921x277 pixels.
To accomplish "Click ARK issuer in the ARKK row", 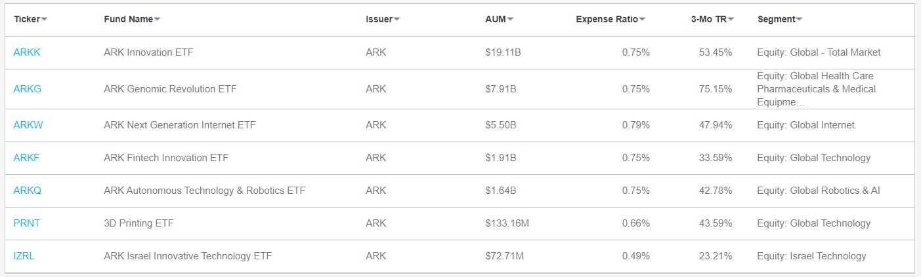I will [x=376, y=52].
